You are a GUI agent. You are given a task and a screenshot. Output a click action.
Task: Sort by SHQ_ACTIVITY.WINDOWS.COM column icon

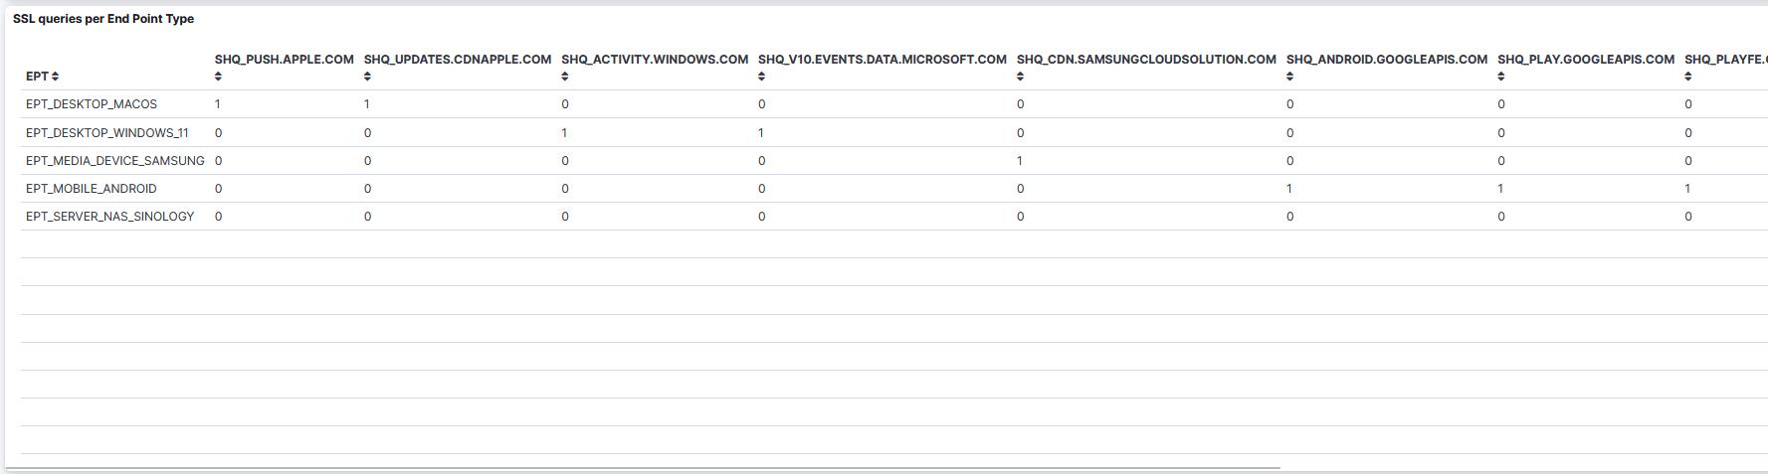(565, 77)
